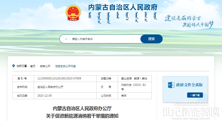This screenshot has width=222, height=121.
Task: Click the 一键下载 button
Action: point(195,95)
